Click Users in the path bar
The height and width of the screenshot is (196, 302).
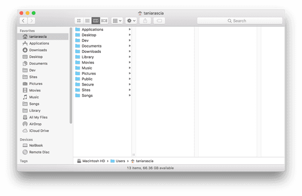pyautogui.click(x=118, y=161)
